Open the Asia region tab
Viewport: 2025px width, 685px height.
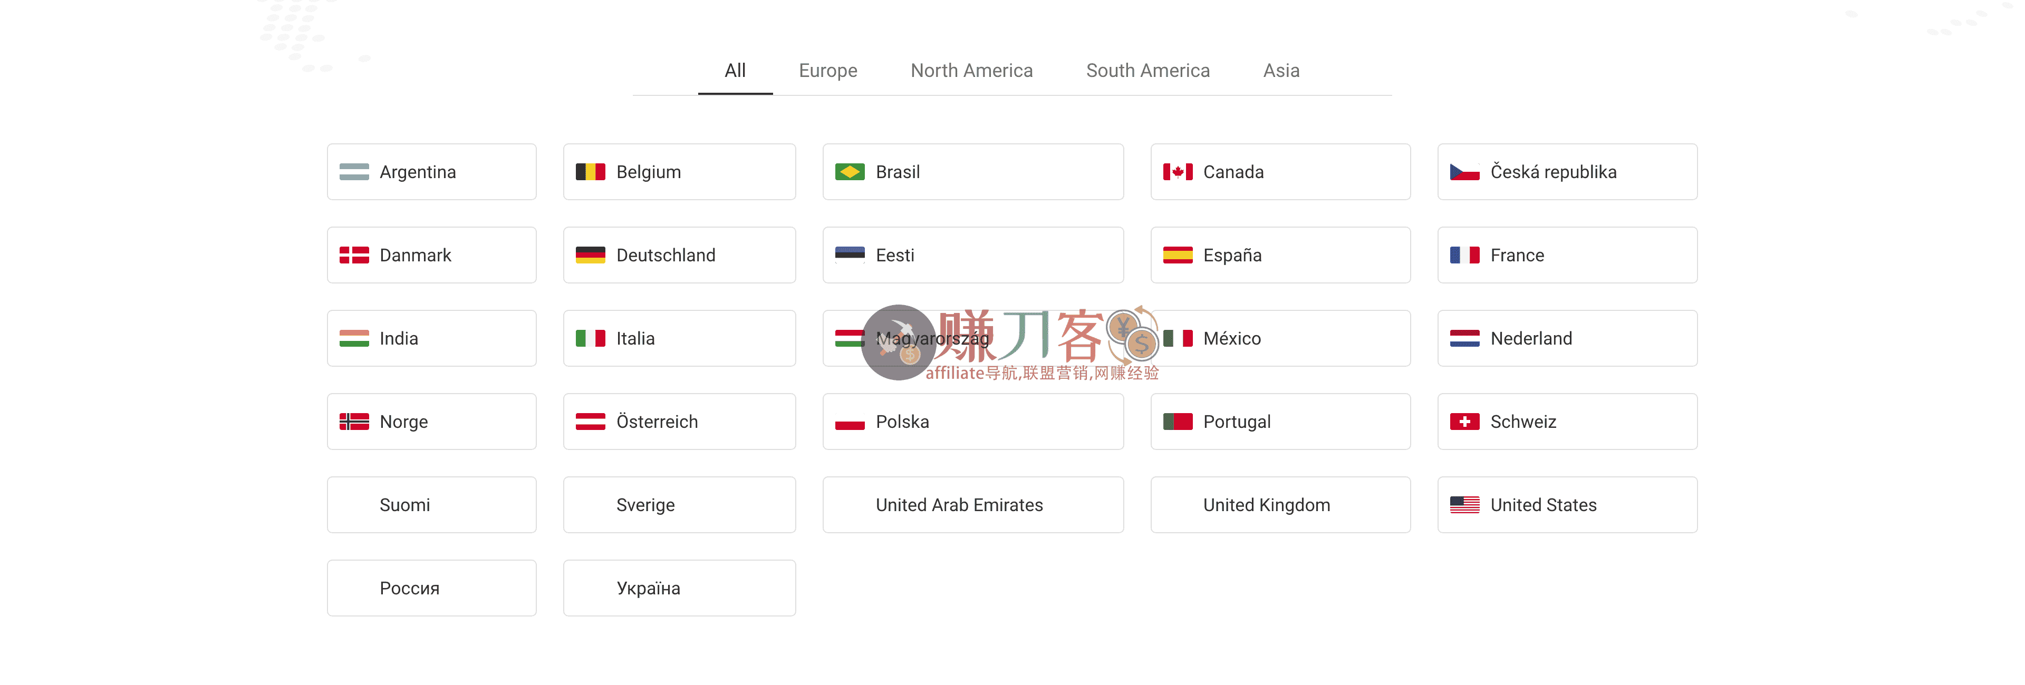click(1281, 71)
